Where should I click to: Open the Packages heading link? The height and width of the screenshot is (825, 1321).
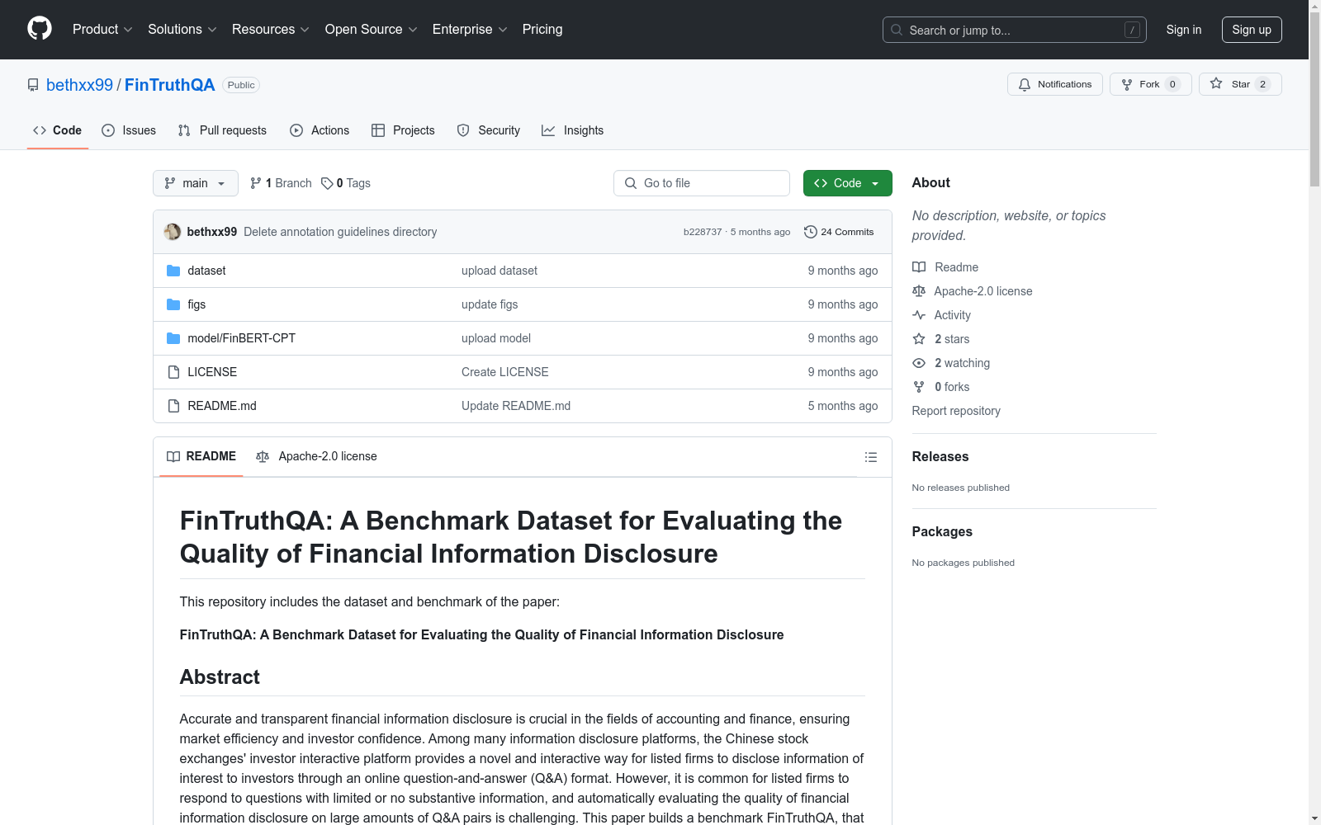pyautogui.click(x=942, y=531)
